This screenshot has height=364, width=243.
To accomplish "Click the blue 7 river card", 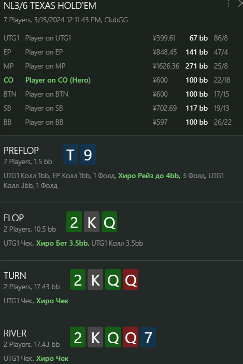I will coord(148,337).
